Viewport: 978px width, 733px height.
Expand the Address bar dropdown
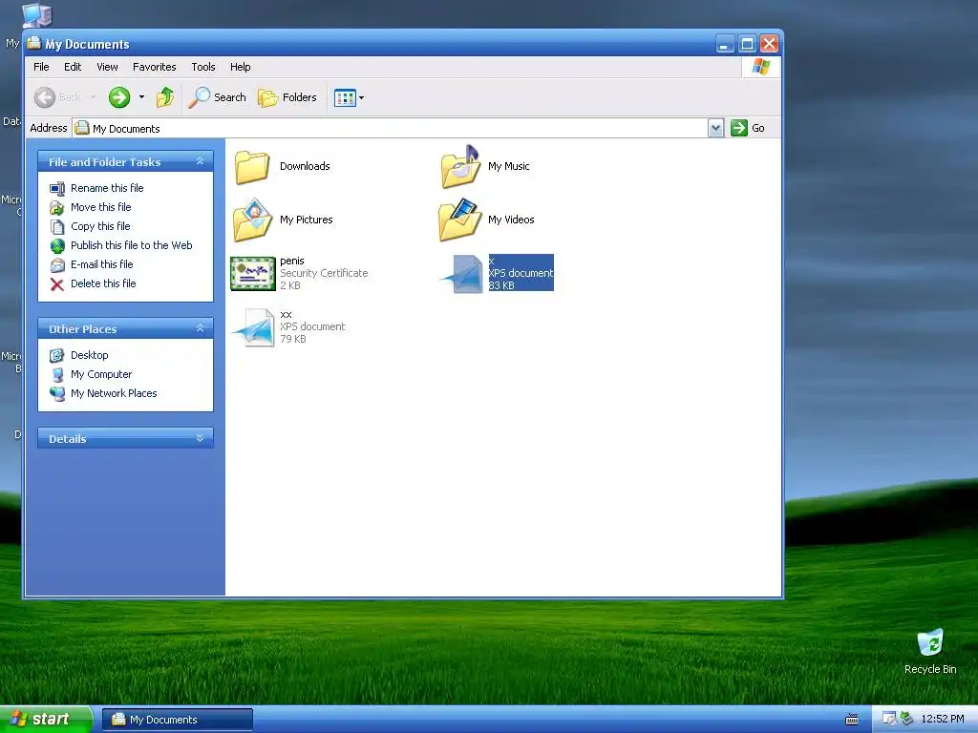716,129
